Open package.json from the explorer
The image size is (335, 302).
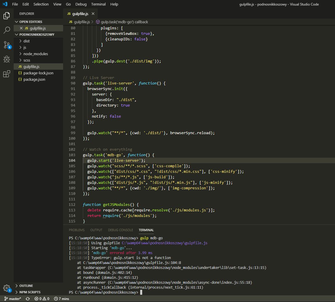coord(38,79)
